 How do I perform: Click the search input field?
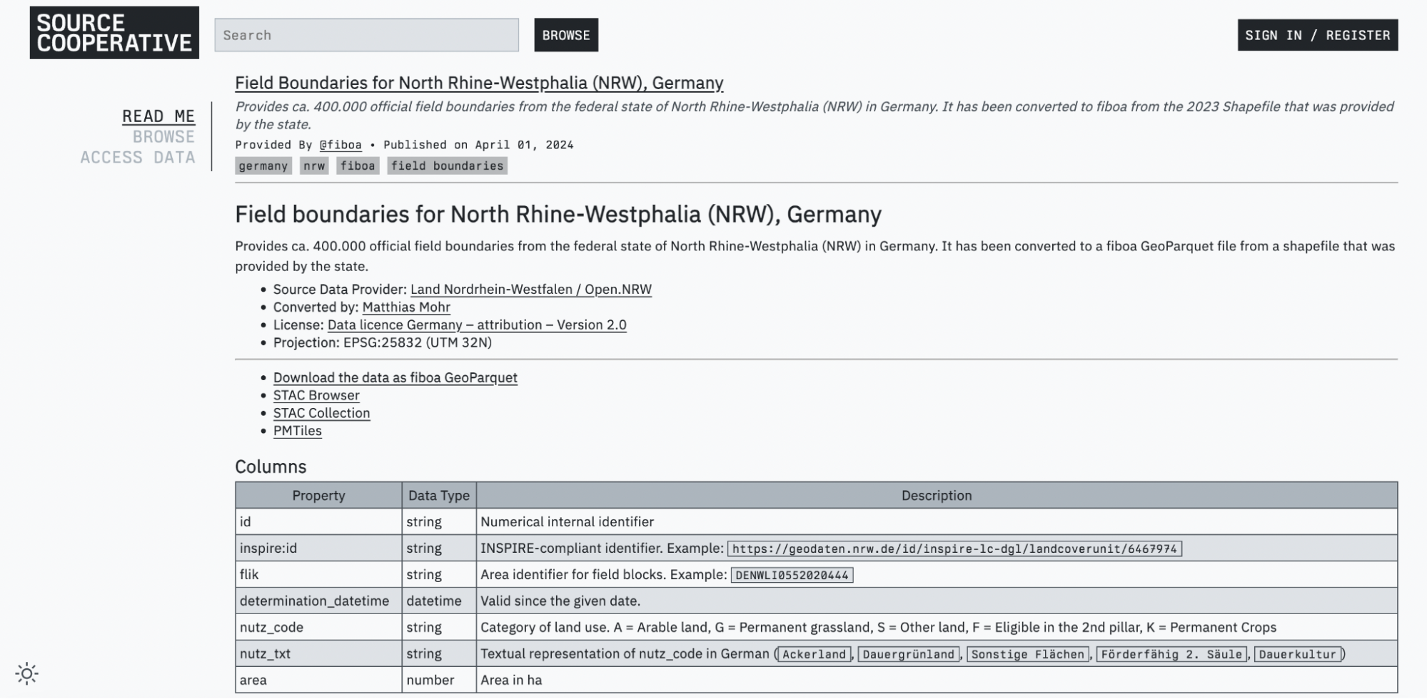pos(365,34)
